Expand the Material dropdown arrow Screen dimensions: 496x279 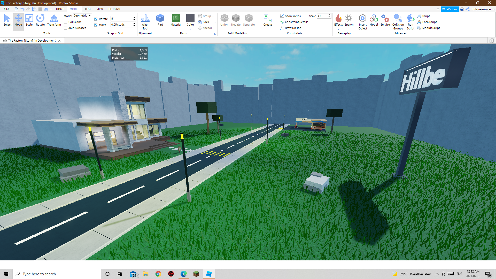point(176,29)
